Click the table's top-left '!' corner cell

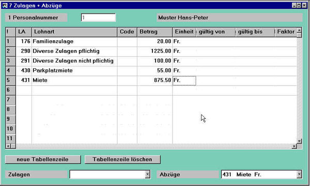tap(10, 32)
